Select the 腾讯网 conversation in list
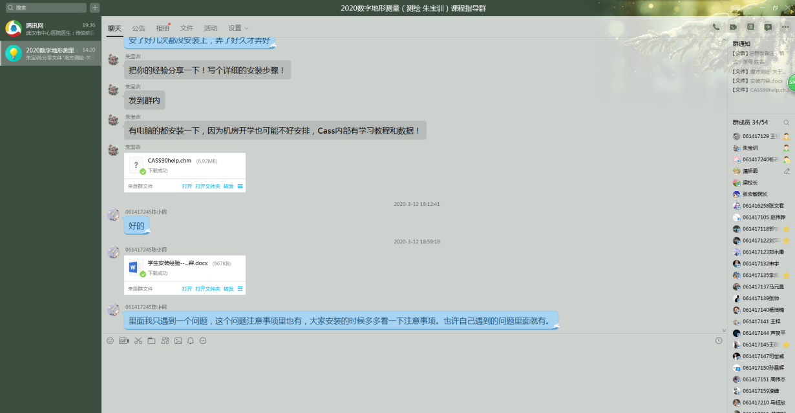 pos(50,28)
